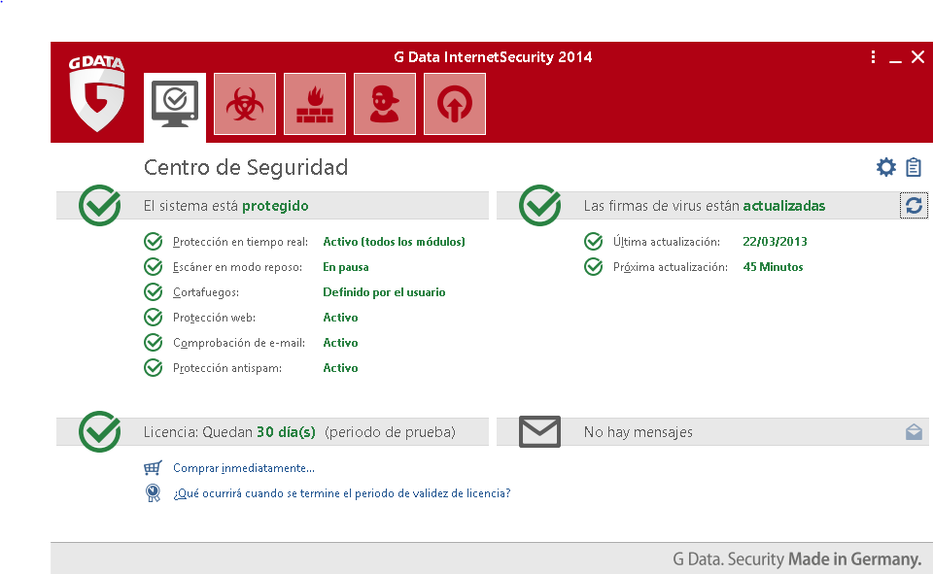Viewport: 933px width, 574px height.
Task: Click 'Activo (todos los módulos)' status
Action: point(394,242)
